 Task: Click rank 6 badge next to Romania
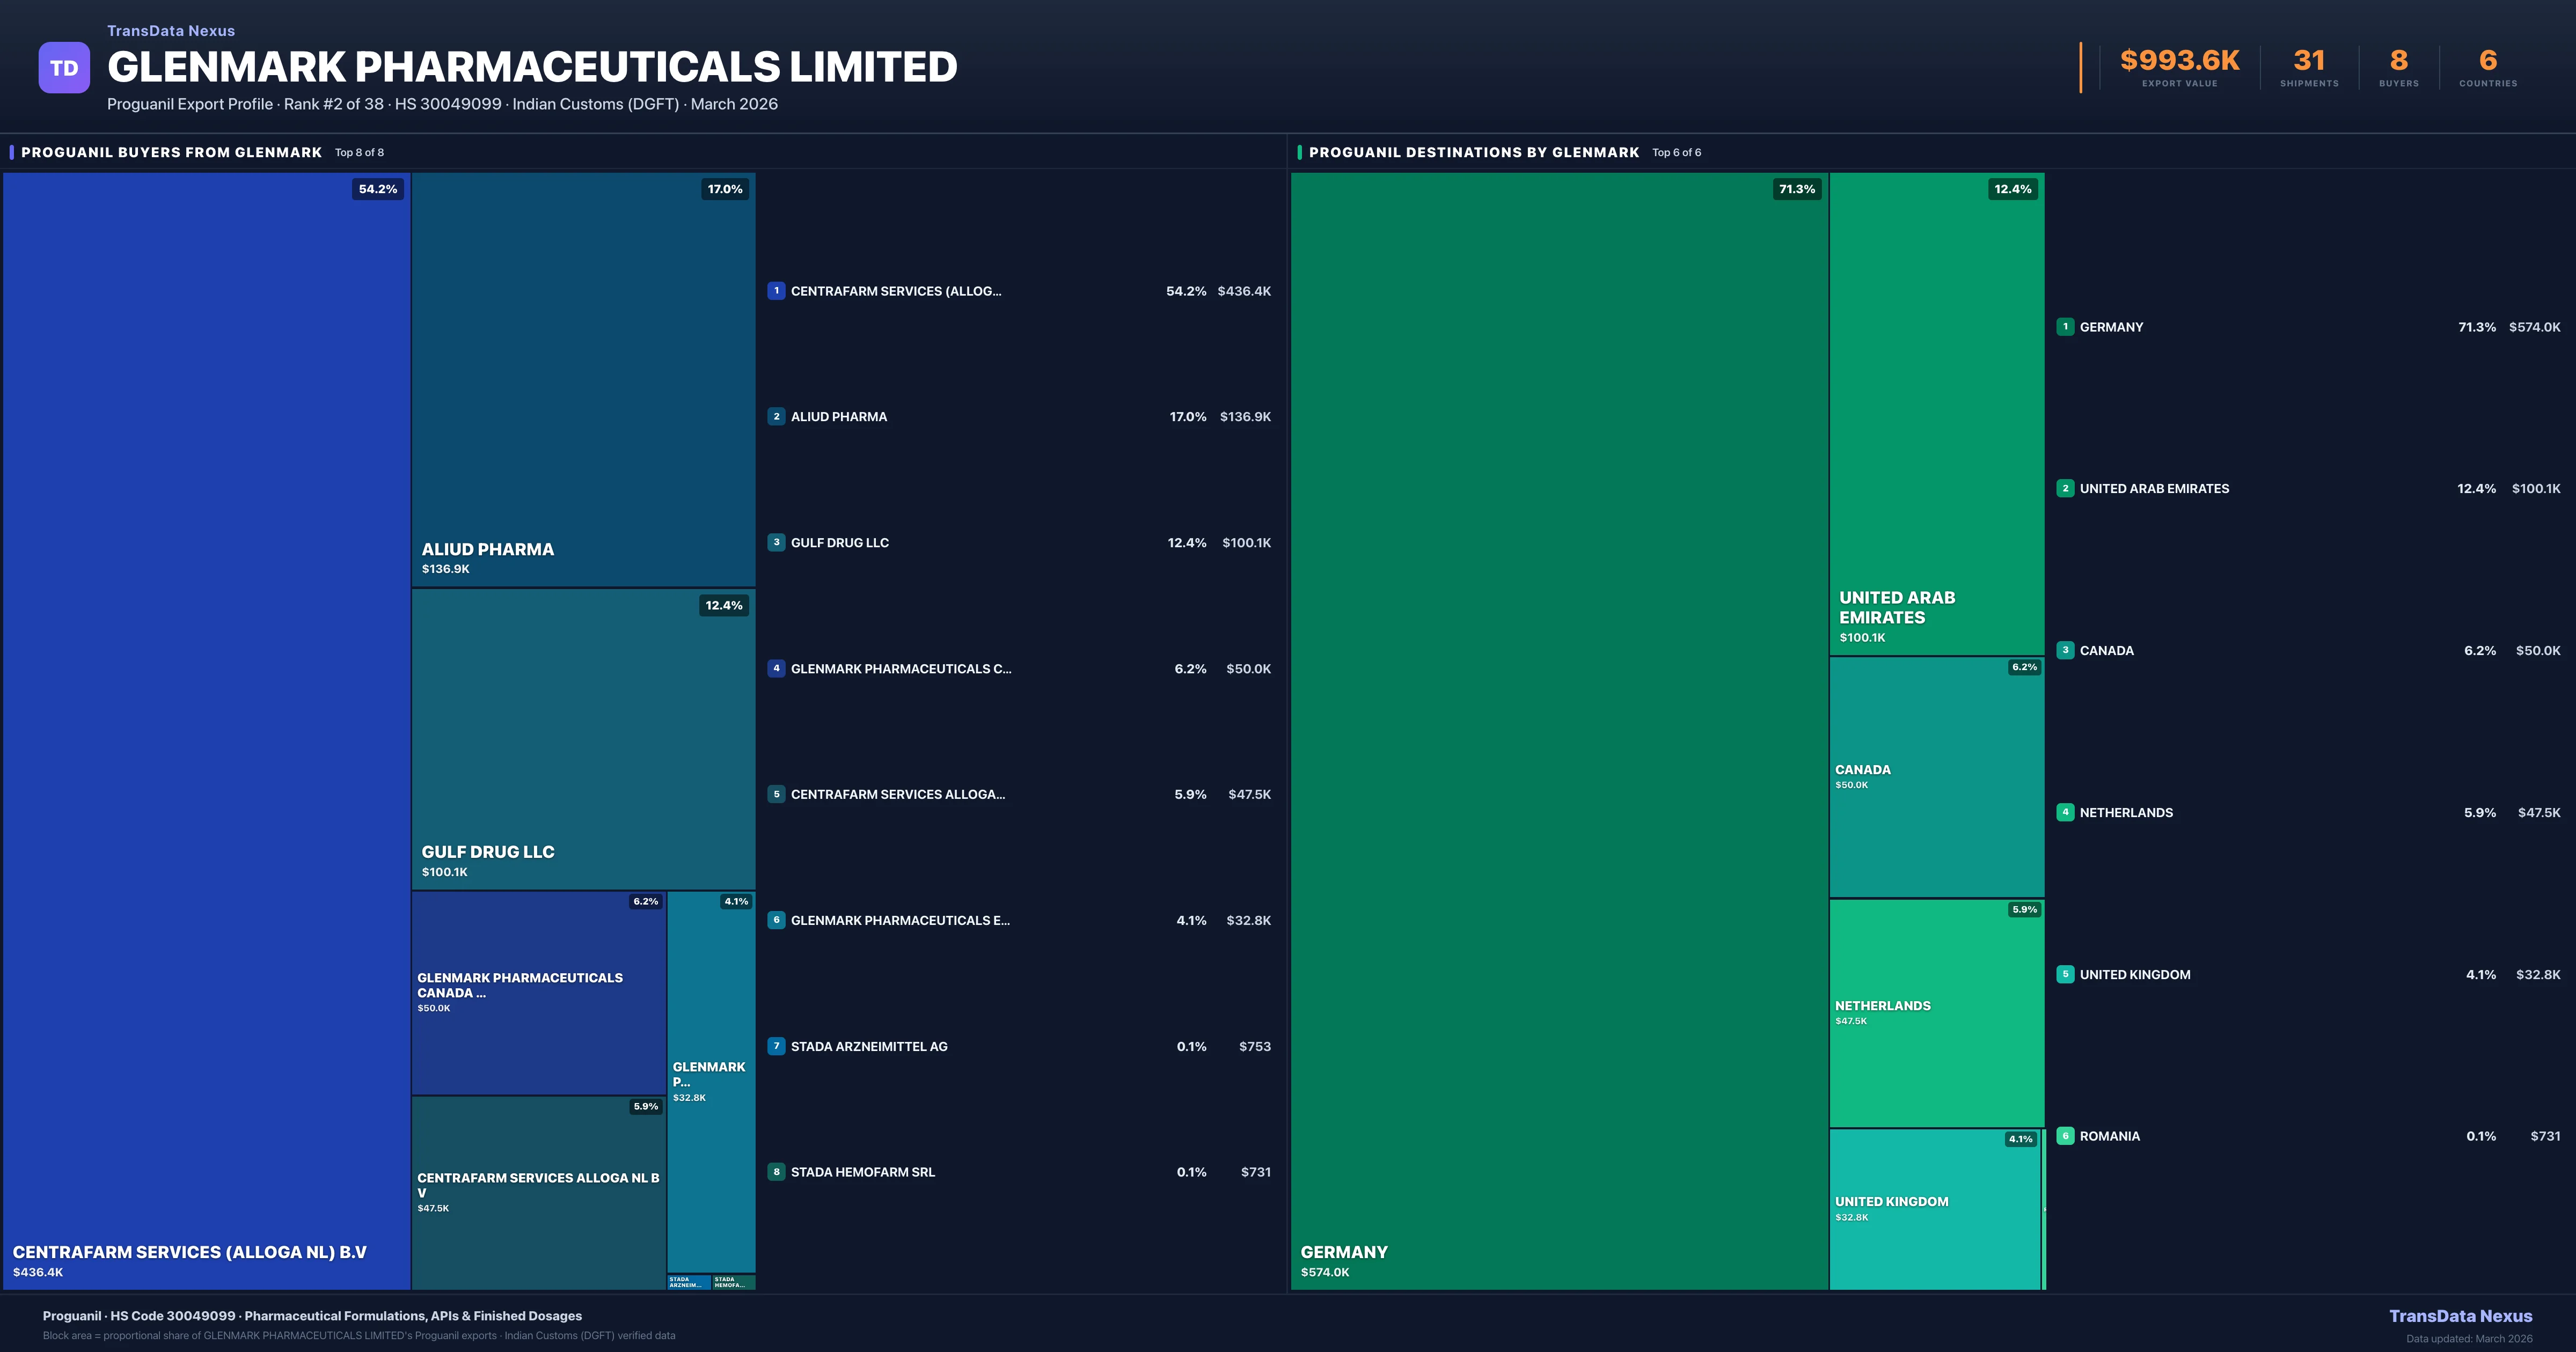click(x=2065, y=1136)
